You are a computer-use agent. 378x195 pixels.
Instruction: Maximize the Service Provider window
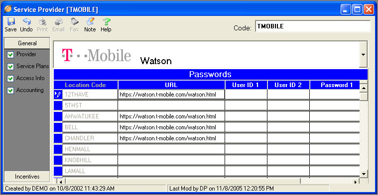click(357, 9)
